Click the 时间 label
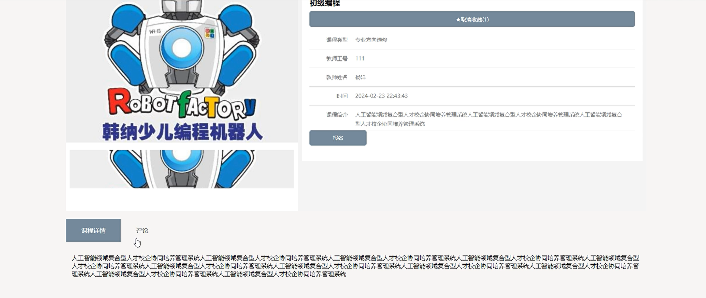Viewport: 706px width, 298px height. pos(342,96)
